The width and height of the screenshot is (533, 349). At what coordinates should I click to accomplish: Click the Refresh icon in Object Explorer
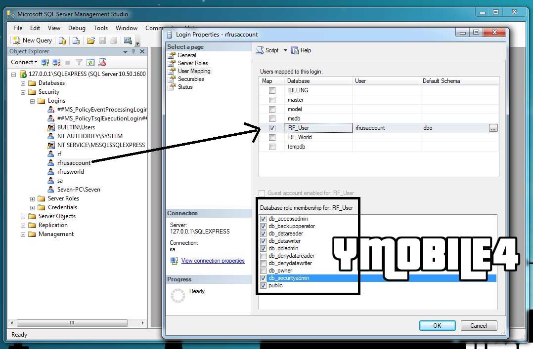(x=90, y=63)
